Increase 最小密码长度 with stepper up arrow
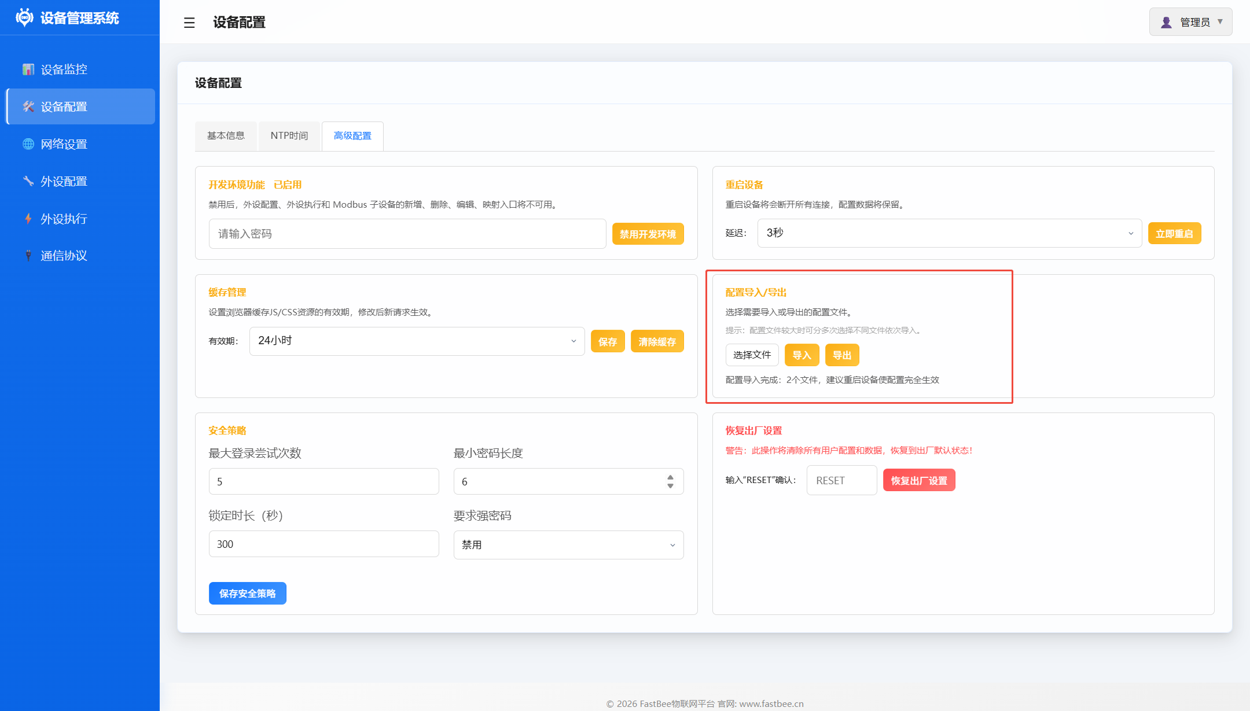Image resolution: width=1250 pixels, height=711 pixels. click(x=670, y=477)
